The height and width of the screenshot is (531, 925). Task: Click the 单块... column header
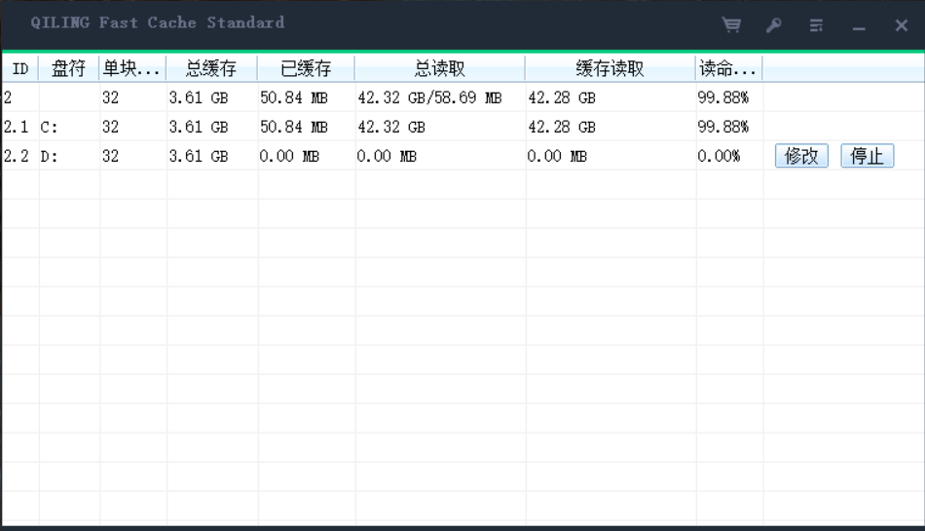tap(132, 68)
